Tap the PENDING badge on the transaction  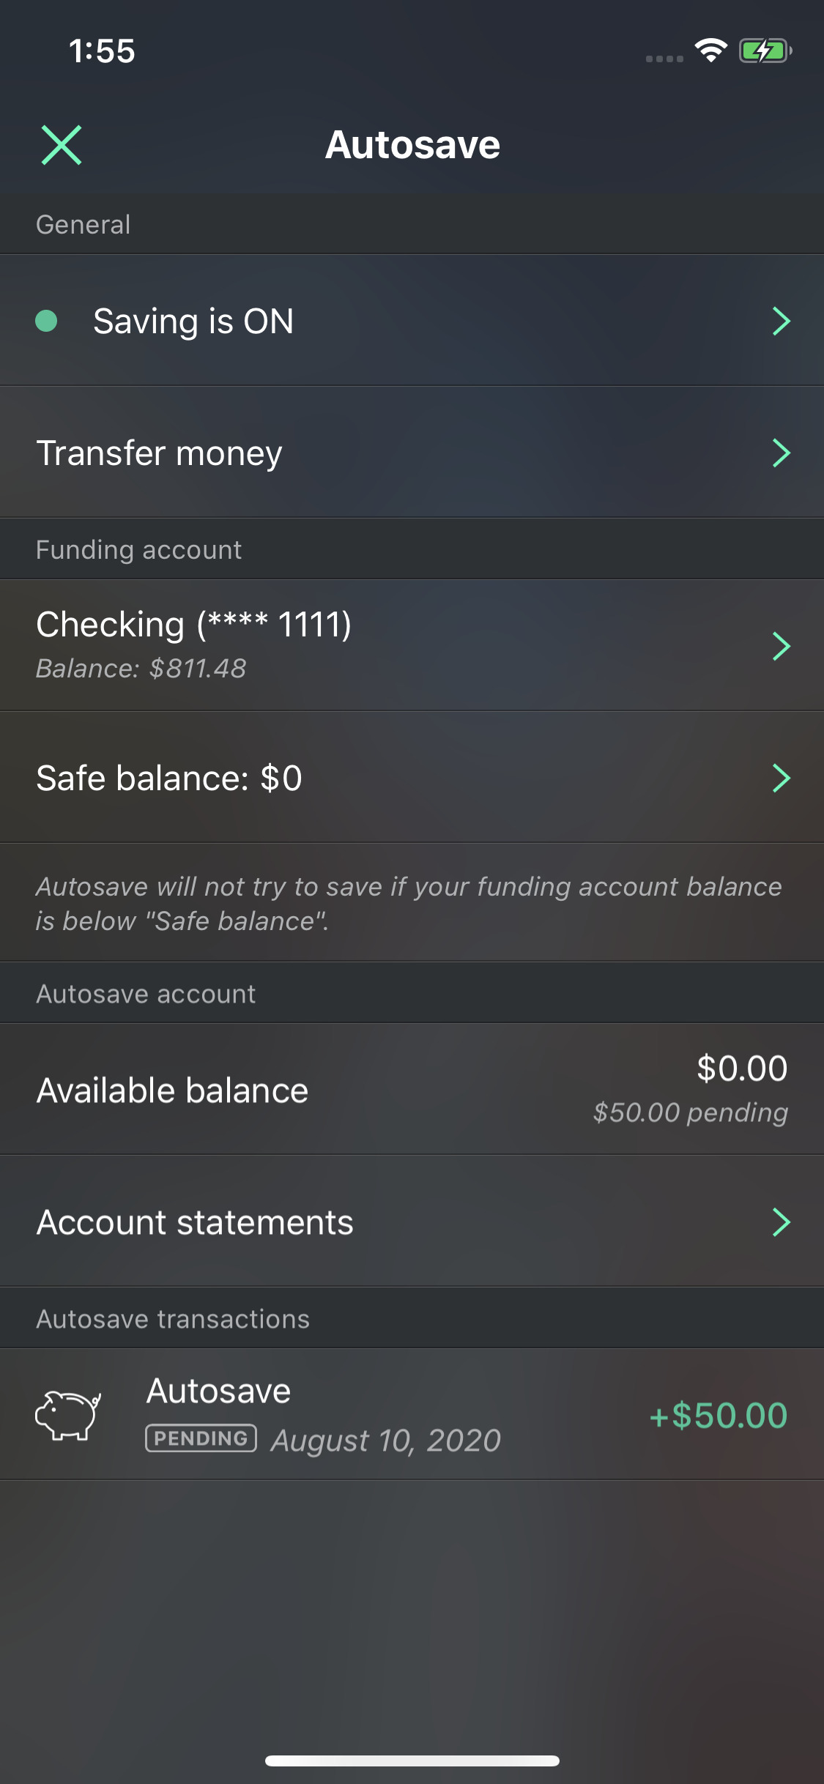(x=201, y=1438)
